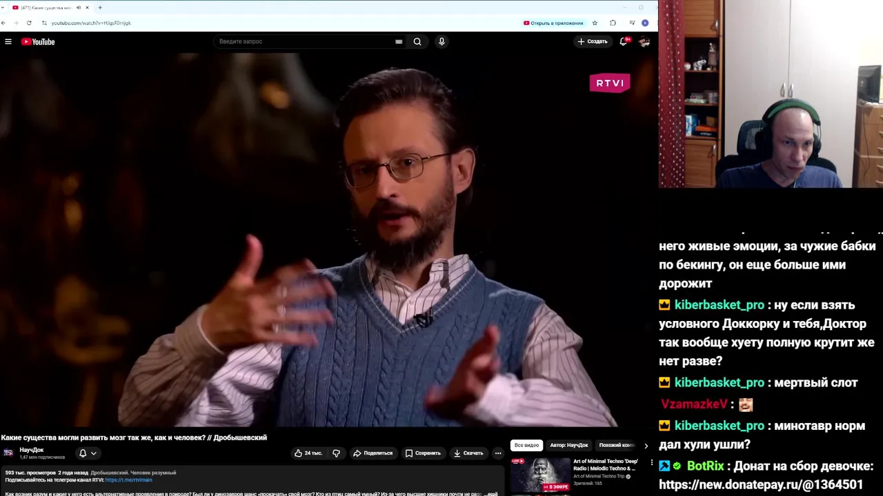883x496 pixels.
Task: Click the youtube.com address bar URL
Action: coord(91,23)
